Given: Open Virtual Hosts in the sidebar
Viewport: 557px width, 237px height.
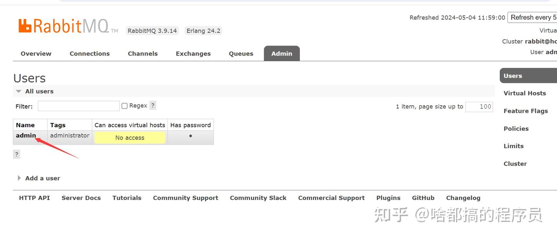Looking at the screenshot, I should click(525, 93).
